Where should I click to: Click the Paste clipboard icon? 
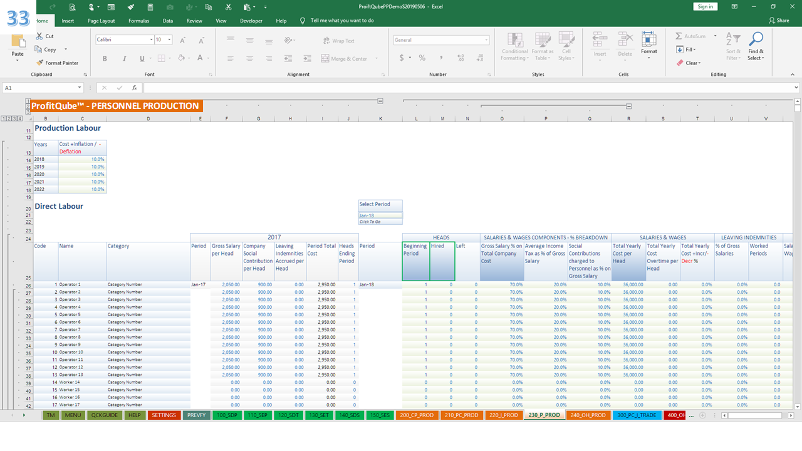pyautogui.click(x=18, y=43)
